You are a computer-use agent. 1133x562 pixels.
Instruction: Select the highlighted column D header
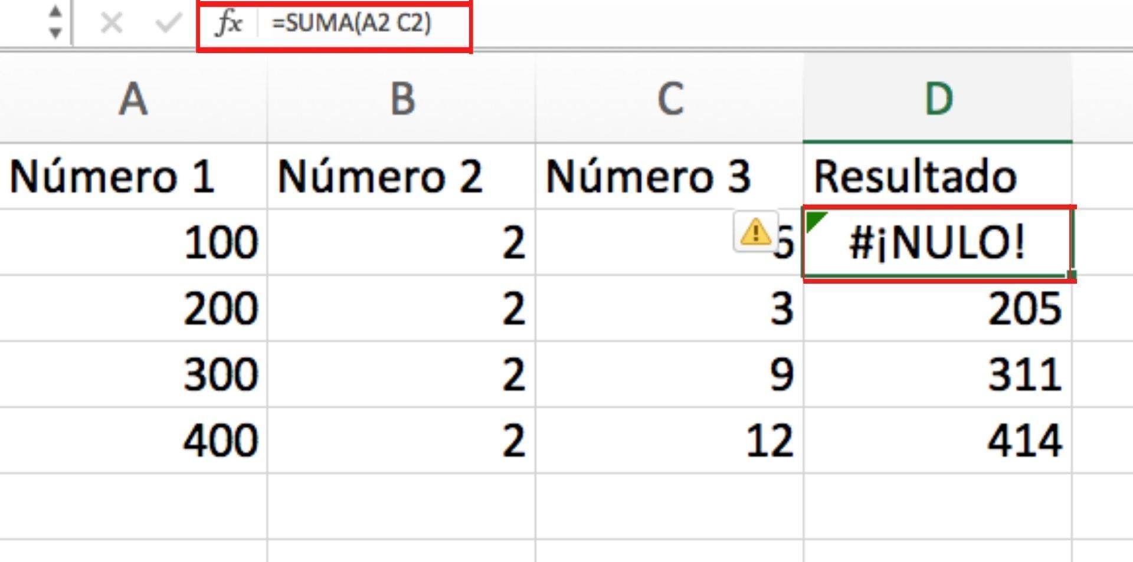pos(938,98)
